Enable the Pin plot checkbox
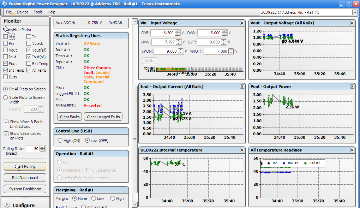This screenshot has width=360, height=208. (6, 43)
